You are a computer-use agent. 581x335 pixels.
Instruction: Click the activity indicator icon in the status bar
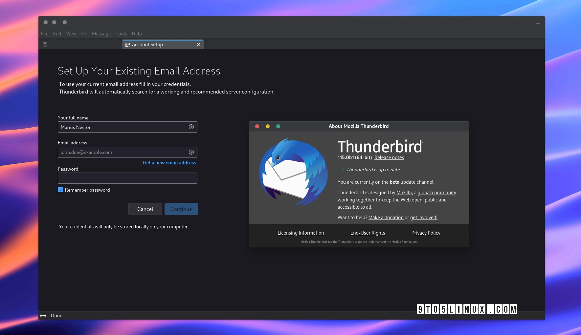pos(43,315)
